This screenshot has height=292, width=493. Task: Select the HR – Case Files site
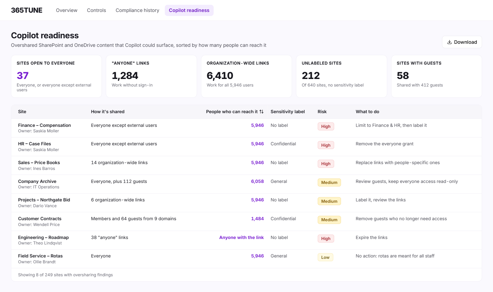[x=35, y=144]
